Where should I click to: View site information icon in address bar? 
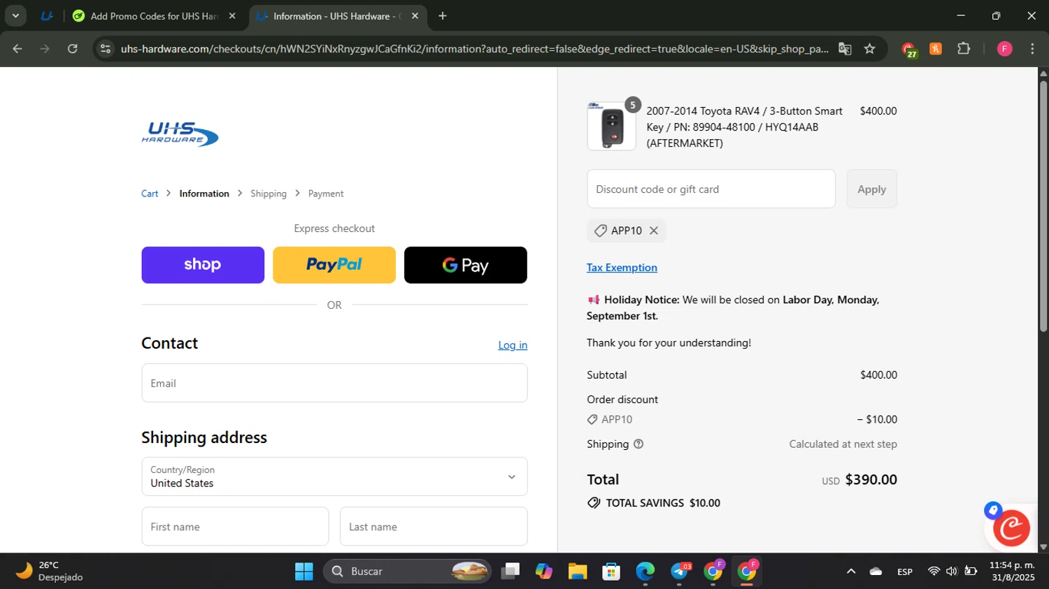pos(106,49)
